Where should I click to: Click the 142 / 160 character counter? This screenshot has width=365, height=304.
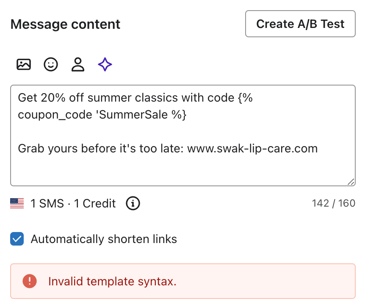[x=333, y=204]
